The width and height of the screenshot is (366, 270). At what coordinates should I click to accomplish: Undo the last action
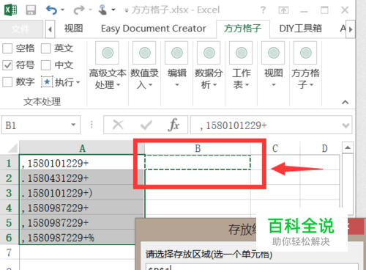click(51, 10)
